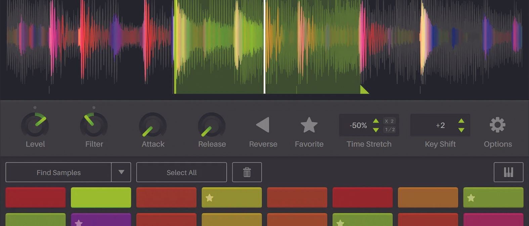Click the Options label

498,144
